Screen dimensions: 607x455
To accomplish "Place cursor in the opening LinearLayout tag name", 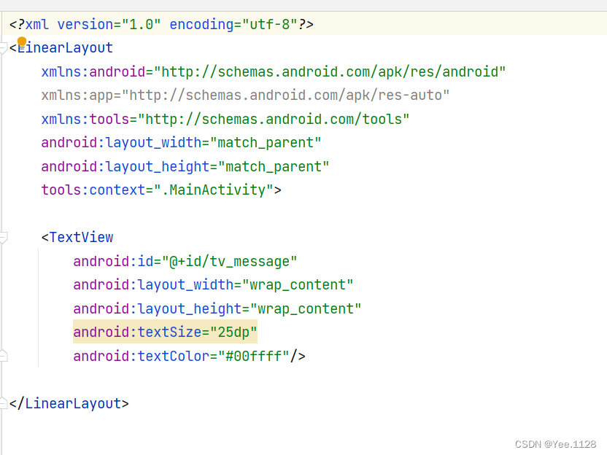I will coord(65,48).
